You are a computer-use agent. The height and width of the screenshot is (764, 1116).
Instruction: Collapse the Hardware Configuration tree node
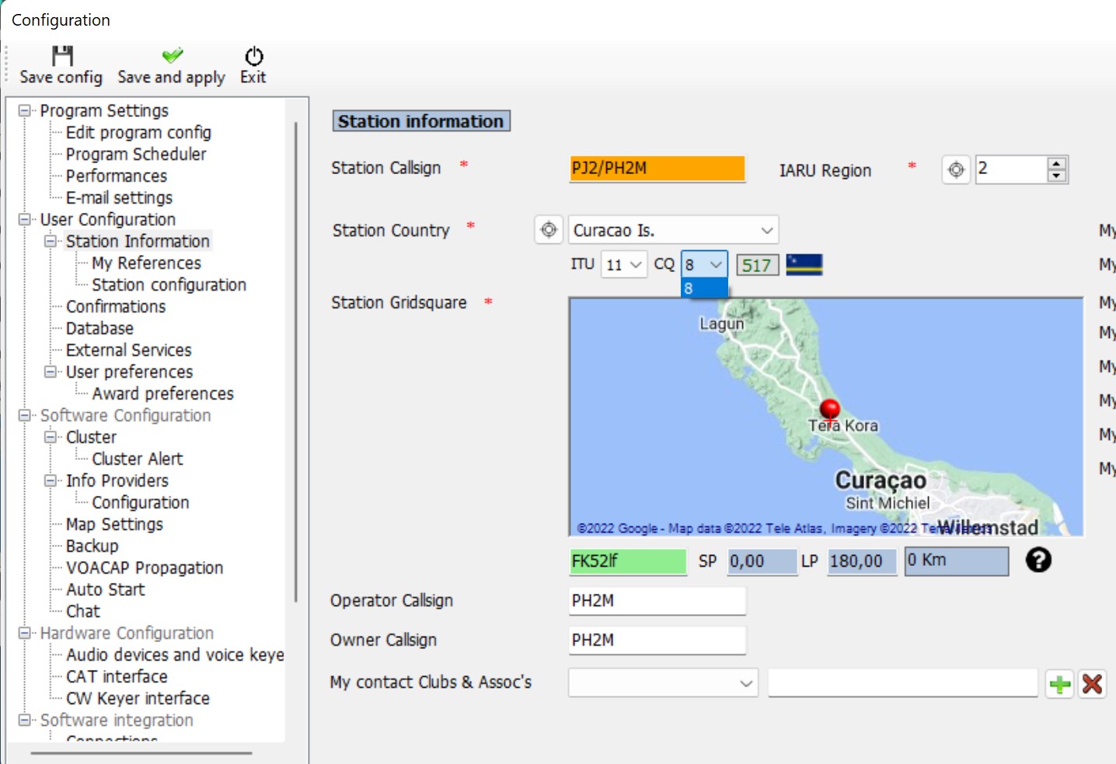pos(25,633)
